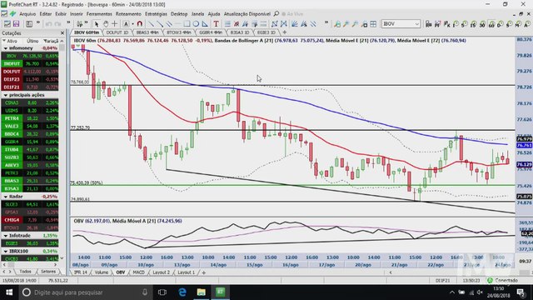The width and height of the screenshot is (533, 300).
Task: Select the first trend line tool
Action: (x=151, y=24)
